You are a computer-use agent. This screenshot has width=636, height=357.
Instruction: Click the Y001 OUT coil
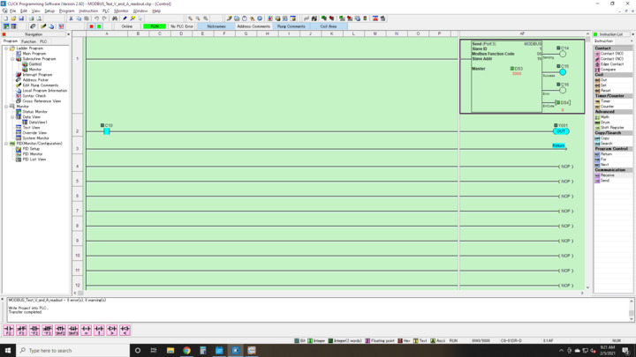(561, 131)
